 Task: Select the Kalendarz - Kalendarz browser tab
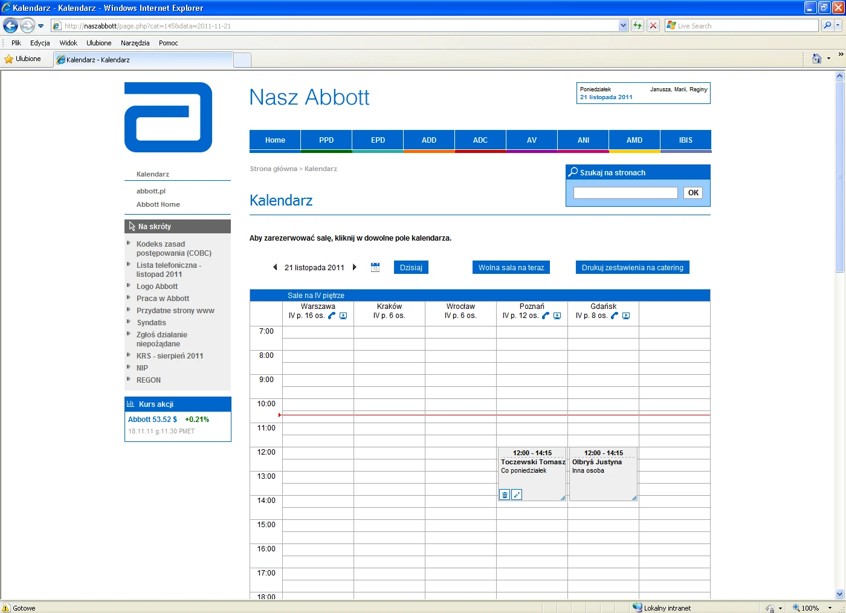tap(143, 60)
